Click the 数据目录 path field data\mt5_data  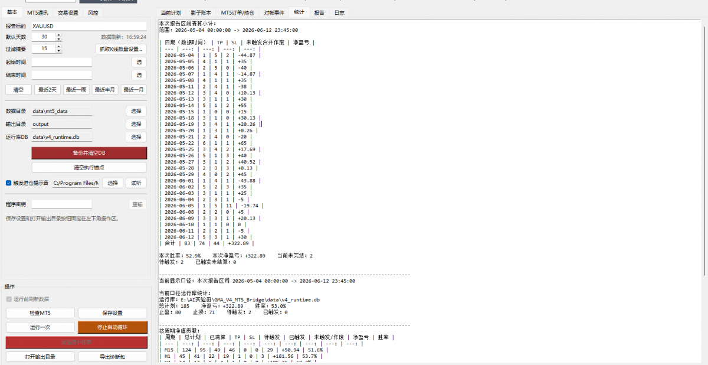click(62, 111)
